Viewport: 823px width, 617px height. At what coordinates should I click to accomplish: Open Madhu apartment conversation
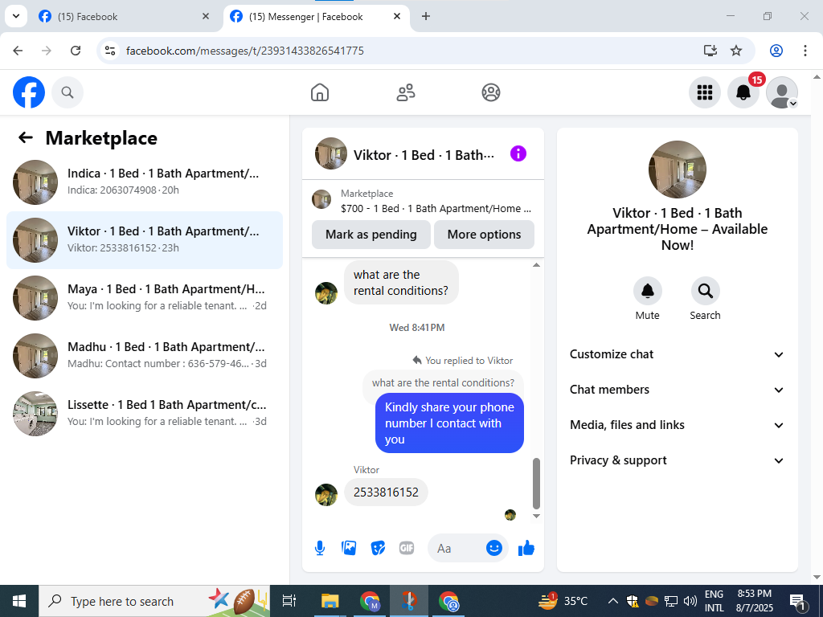click(x=145, y=355)
